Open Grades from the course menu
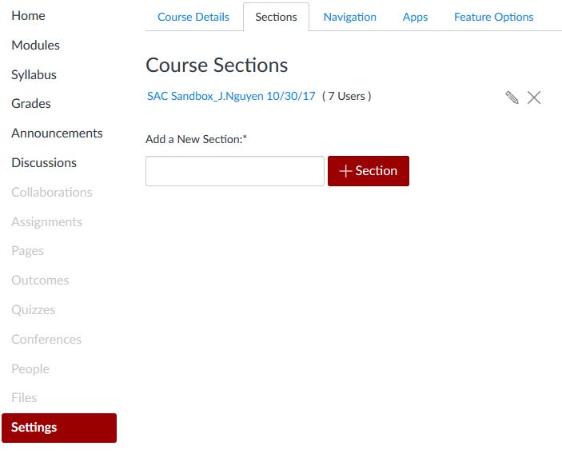The image size is (562, 454). [x=31, y=104]
